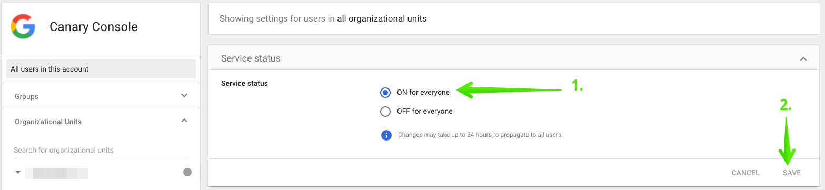Open the Groups sidebar item

pos(101,96)
